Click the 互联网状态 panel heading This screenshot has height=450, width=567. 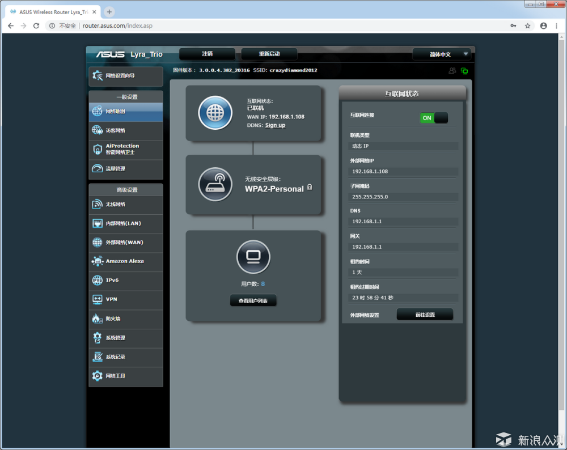click(402, 94)
